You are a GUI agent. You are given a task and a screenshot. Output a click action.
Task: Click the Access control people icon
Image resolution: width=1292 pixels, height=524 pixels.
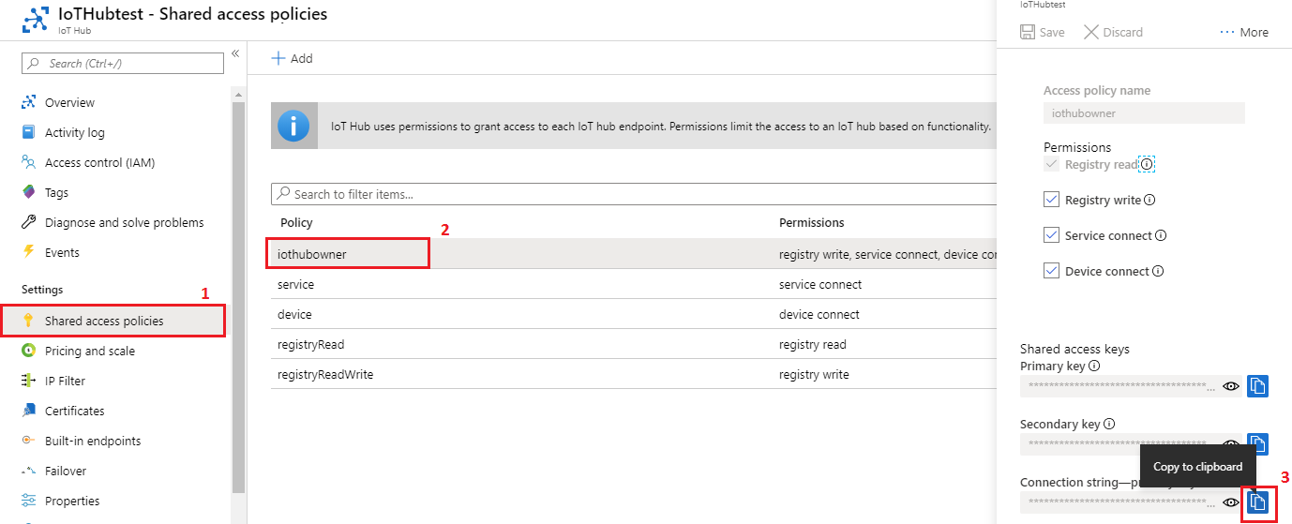click(28, 162)
